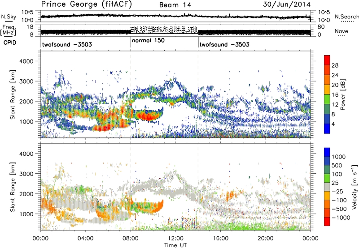Click the '20:00' time axis tick label
359x248 pixels.
click(x=266, y=239)
